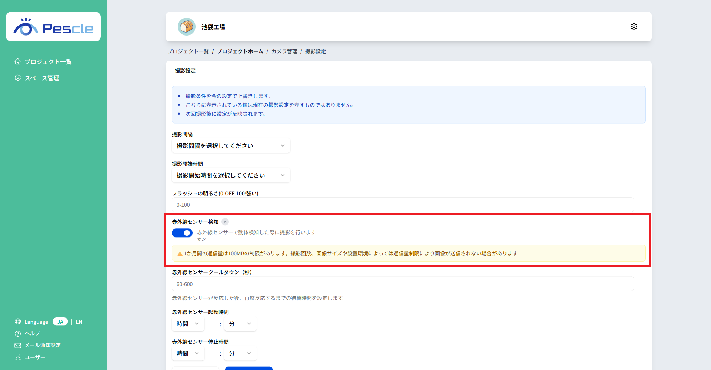
Task: Open スペース管理 via its gear icon
Action: [x=17, y=78]
